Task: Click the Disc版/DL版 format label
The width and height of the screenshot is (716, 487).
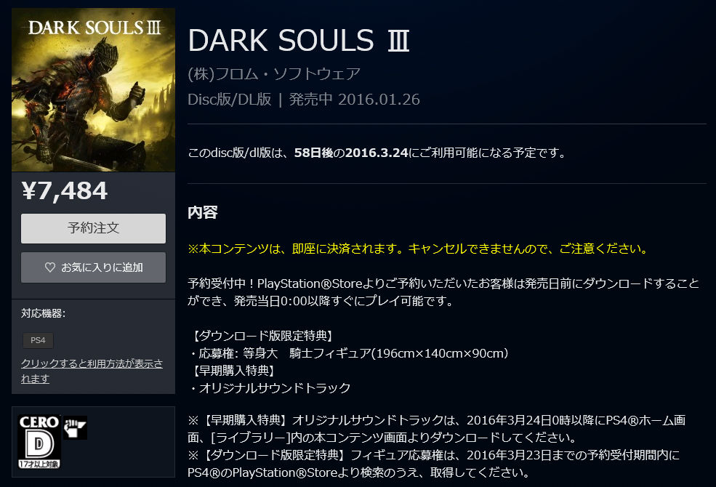Action: point(230,100)
